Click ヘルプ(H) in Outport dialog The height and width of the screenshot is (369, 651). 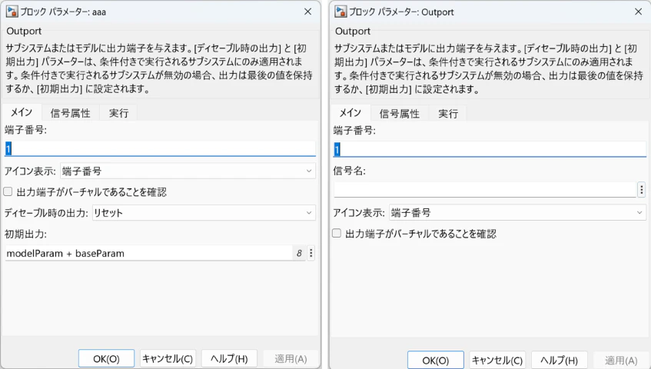(x=560, y=361)
